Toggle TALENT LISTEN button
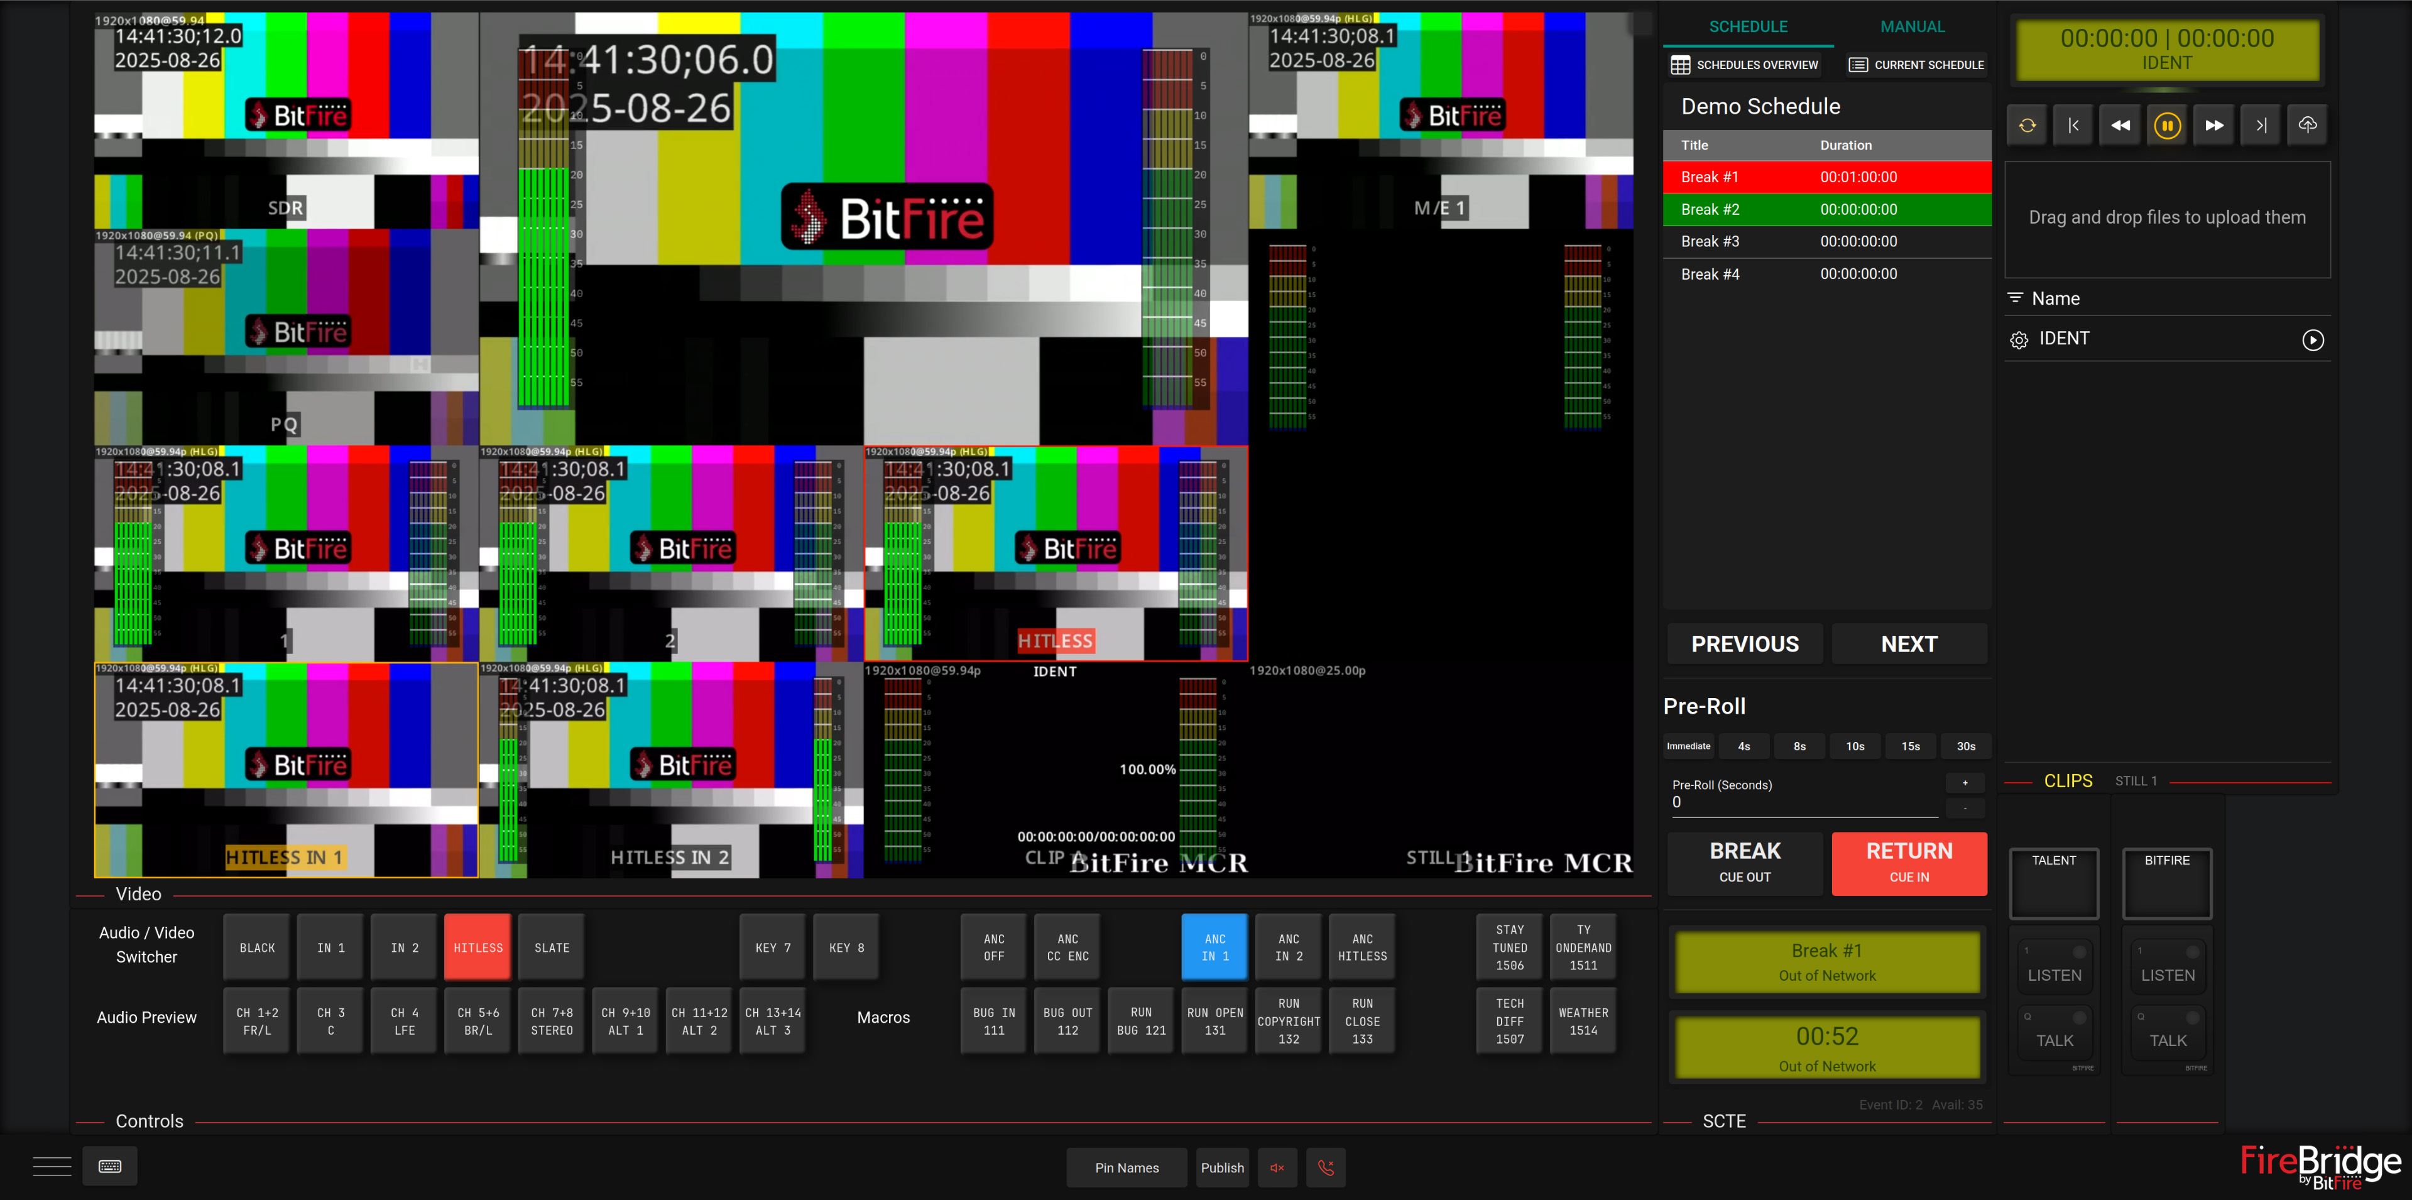 2055,965
